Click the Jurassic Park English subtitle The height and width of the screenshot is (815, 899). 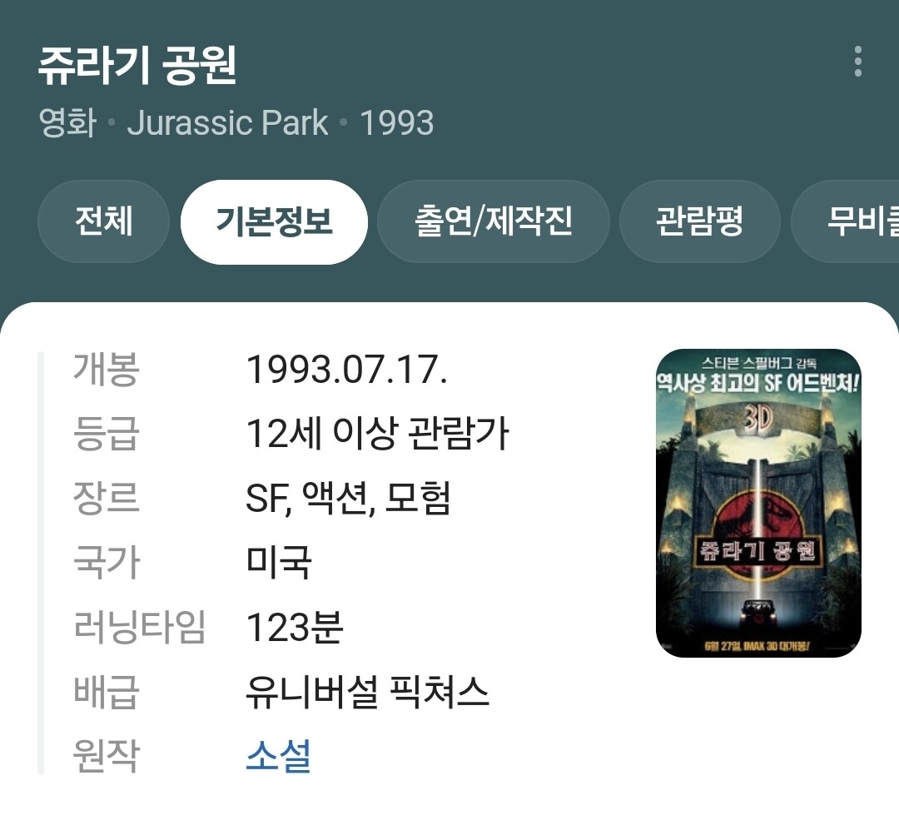(227, 122)
